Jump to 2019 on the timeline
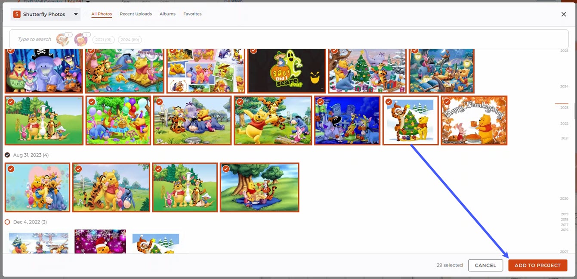 coord(564,214)
